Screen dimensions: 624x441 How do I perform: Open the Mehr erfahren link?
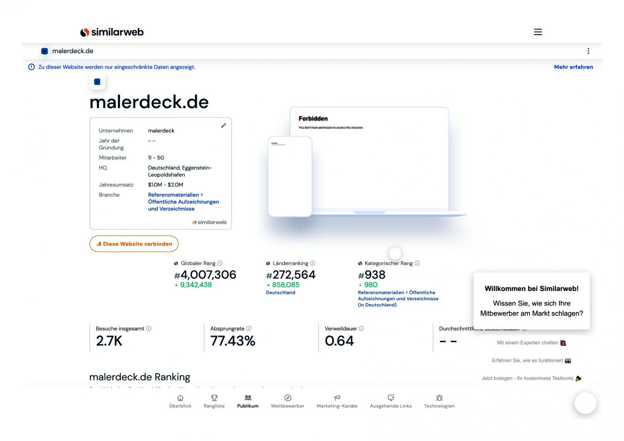pyautogui.click(x=573, y=67)
